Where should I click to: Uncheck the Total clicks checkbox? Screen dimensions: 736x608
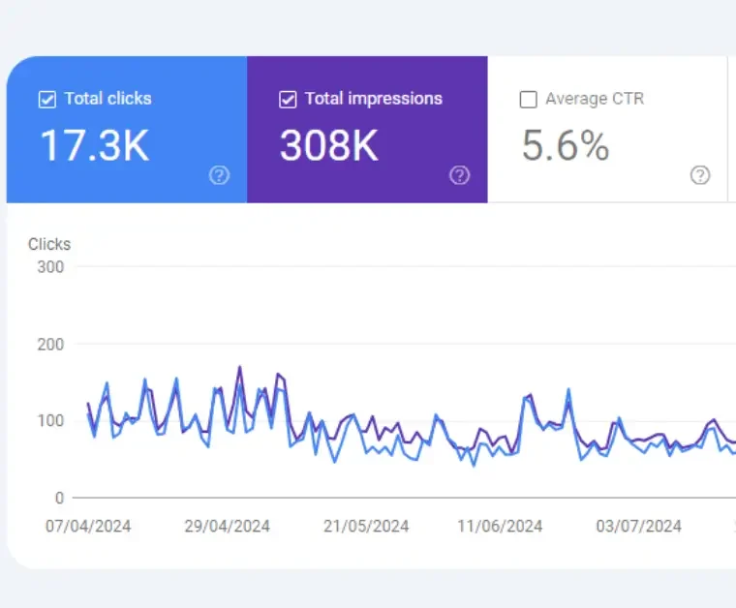click(x=46, y=99)
